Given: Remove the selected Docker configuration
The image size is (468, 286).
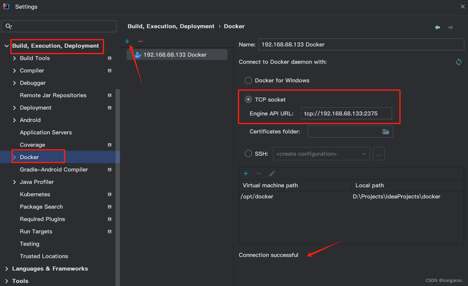Looking at the screenshot, I should tap(140, 41).
